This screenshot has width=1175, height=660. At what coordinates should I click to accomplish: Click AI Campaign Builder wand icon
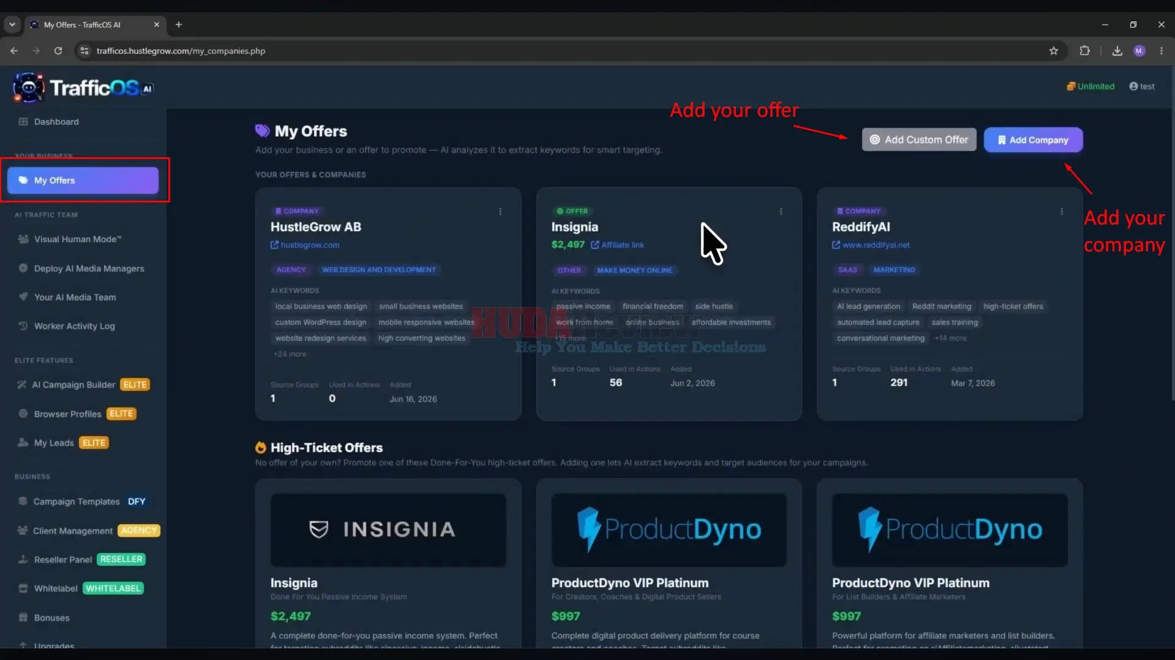(x=22, y=385)
